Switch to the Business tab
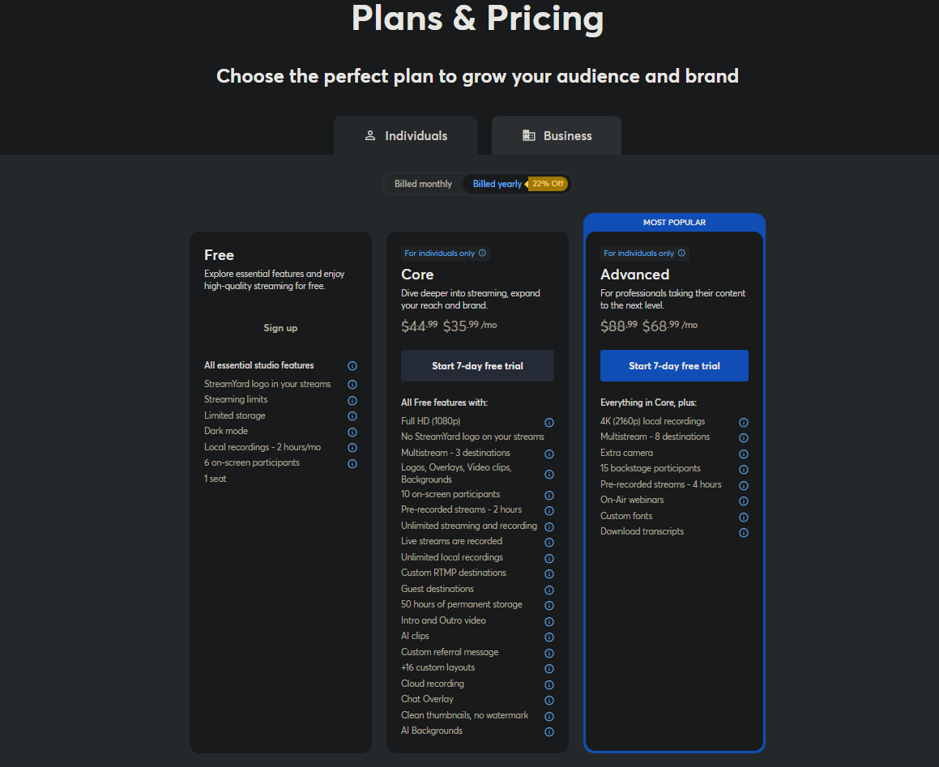939x767 pixels. pyautogui.click(x=557, y=136)
